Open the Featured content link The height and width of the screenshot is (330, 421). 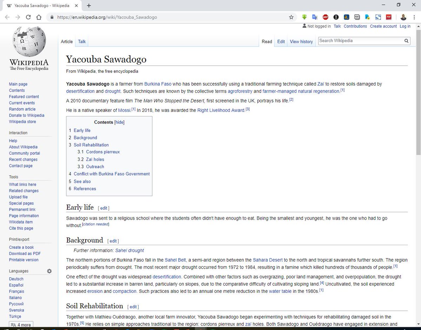(x=24, y=96)
